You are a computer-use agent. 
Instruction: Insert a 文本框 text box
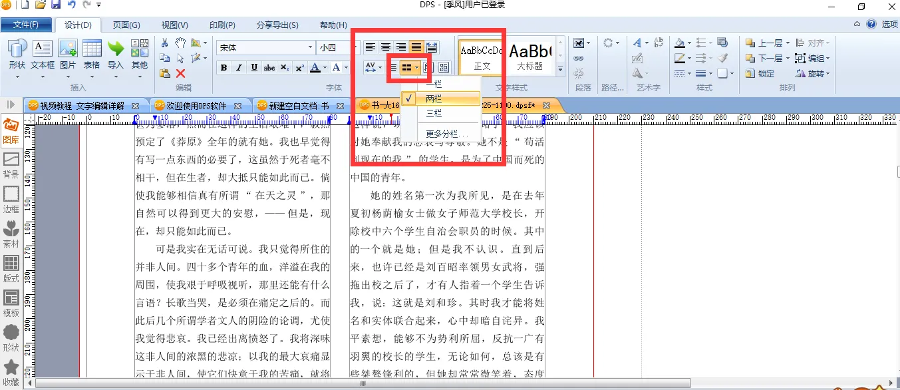(x=43, y=55)
